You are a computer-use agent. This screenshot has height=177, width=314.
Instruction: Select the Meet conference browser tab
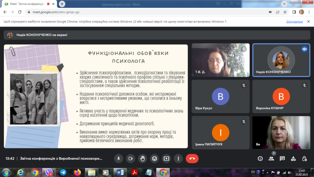[28, 4]
